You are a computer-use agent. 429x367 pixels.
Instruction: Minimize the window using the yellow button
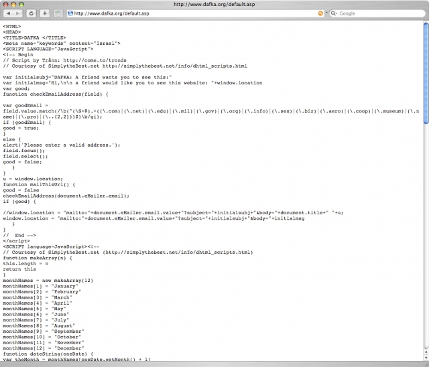click(15, 4)
